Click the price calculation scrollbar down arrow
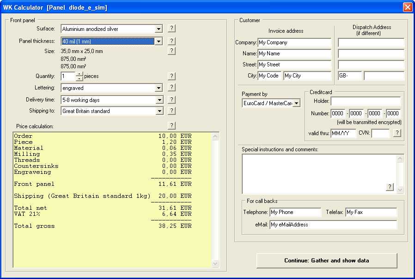 [215, 263]
